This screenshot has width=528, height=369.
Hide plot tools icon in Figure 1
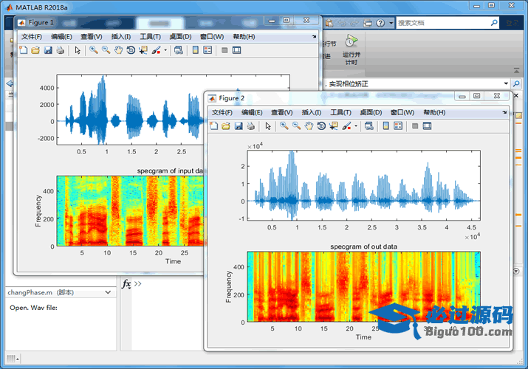point(224,50)
